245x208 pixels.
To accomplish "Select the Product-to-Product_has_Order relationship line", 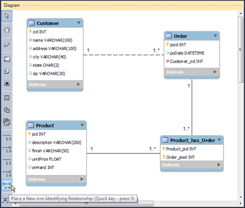I will click(123, 153).
